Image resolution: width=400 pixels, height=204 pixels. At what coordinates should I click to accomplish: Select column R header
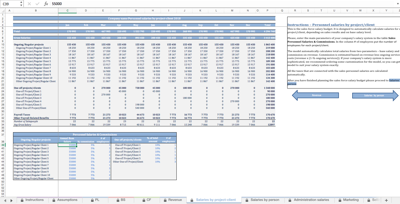click(295, 11)
